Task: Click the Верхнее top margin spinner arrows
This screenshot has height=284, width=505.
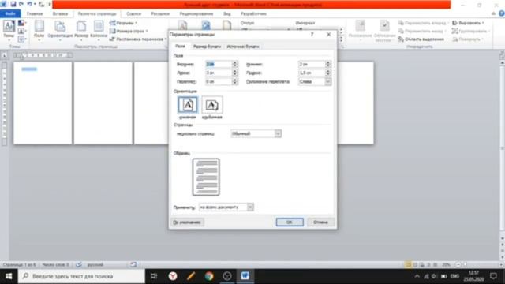Action: (x=235, y=64)
